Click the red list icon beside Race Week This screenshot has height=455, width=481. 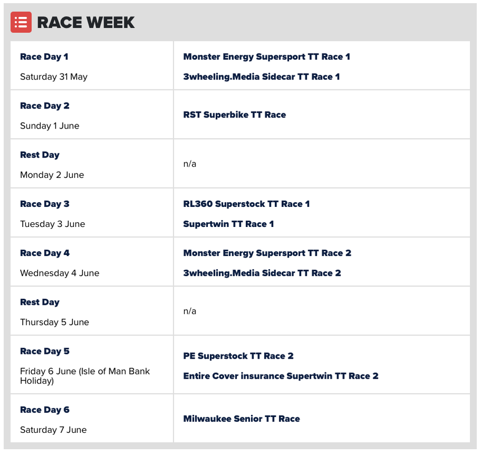pyautogui.click(x=21, y=22)
